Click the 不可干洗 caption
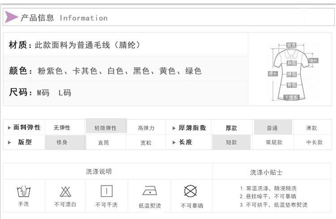Image resolution: width=336 pixels, height=219 pixels. click(107, 205)
